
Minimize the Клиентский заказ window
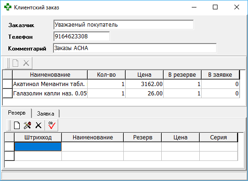(194, 7)
